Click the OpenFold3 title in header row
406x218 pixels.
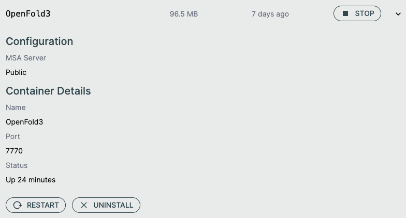coord(28,14)
